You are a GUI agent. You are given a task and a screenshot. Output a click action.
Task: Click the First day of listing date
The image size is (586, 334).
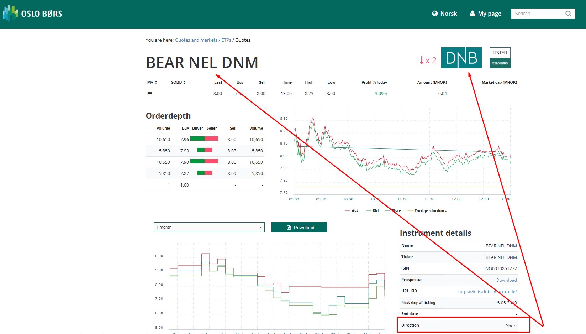506,303
